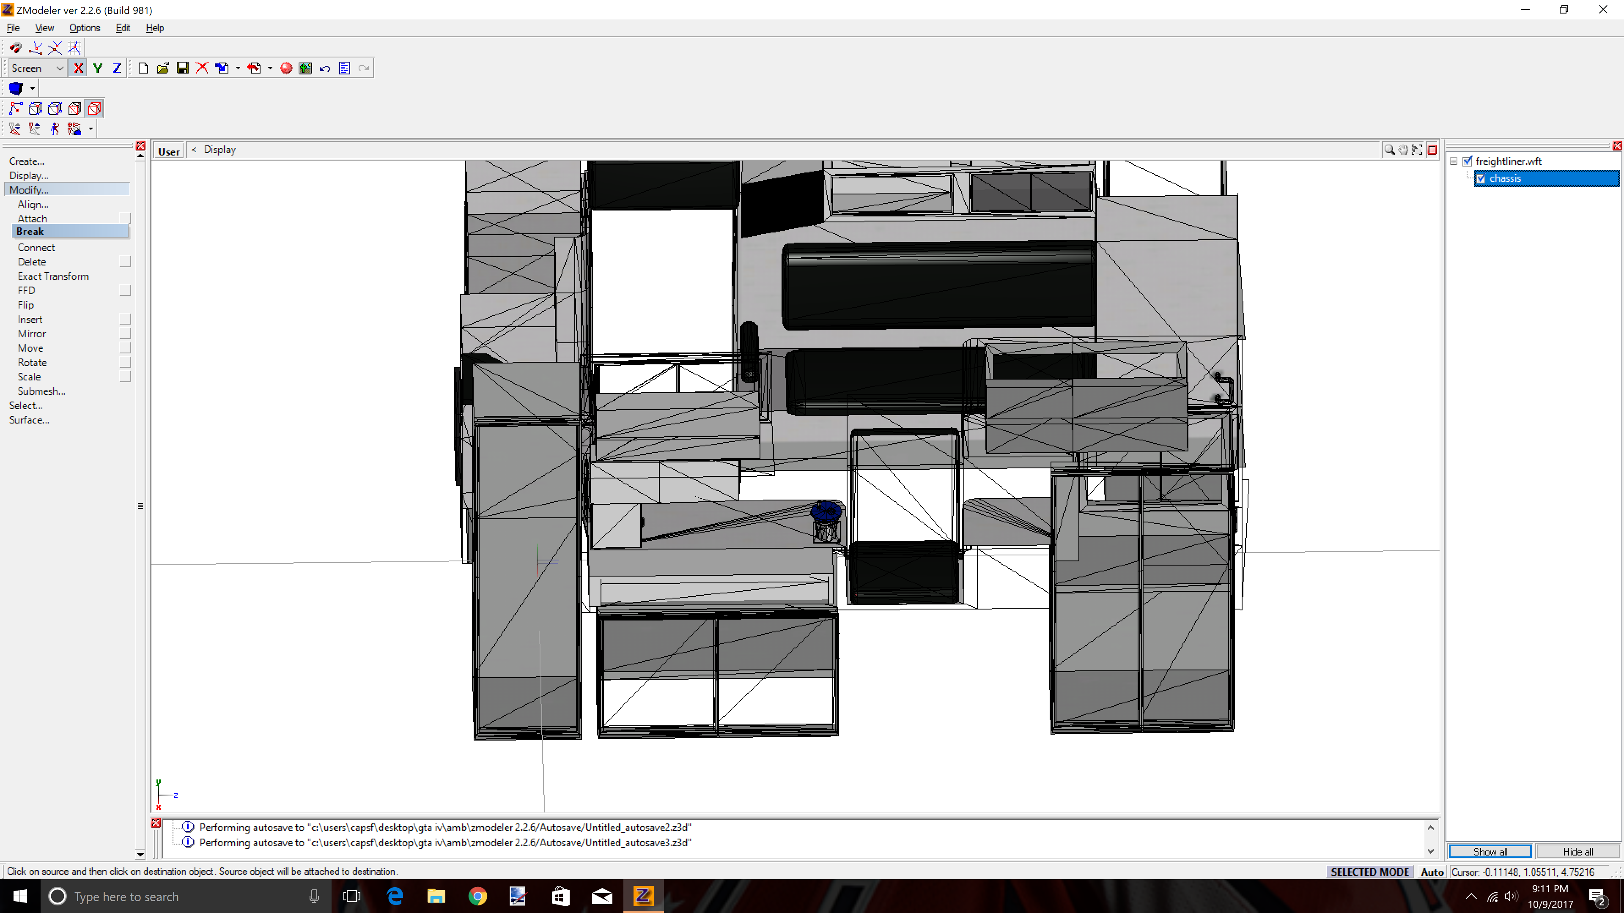Choose Mirror in the Modify list
1624x913 pixels.
[32, 333]
